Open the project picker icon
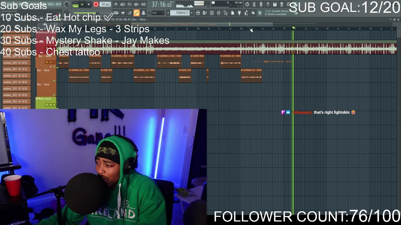The height and width of the screenshot is (225, 401). tap(232, 13)
